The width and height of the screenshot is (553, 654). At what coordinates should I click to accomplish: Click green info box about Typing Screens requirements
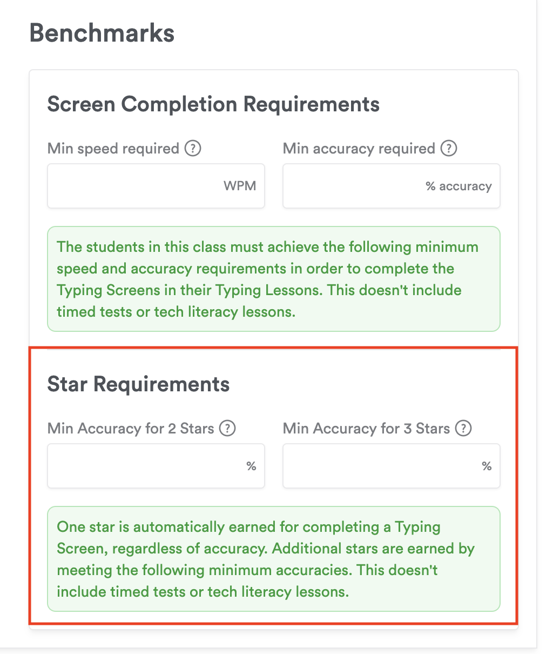[x=274, y=279]
